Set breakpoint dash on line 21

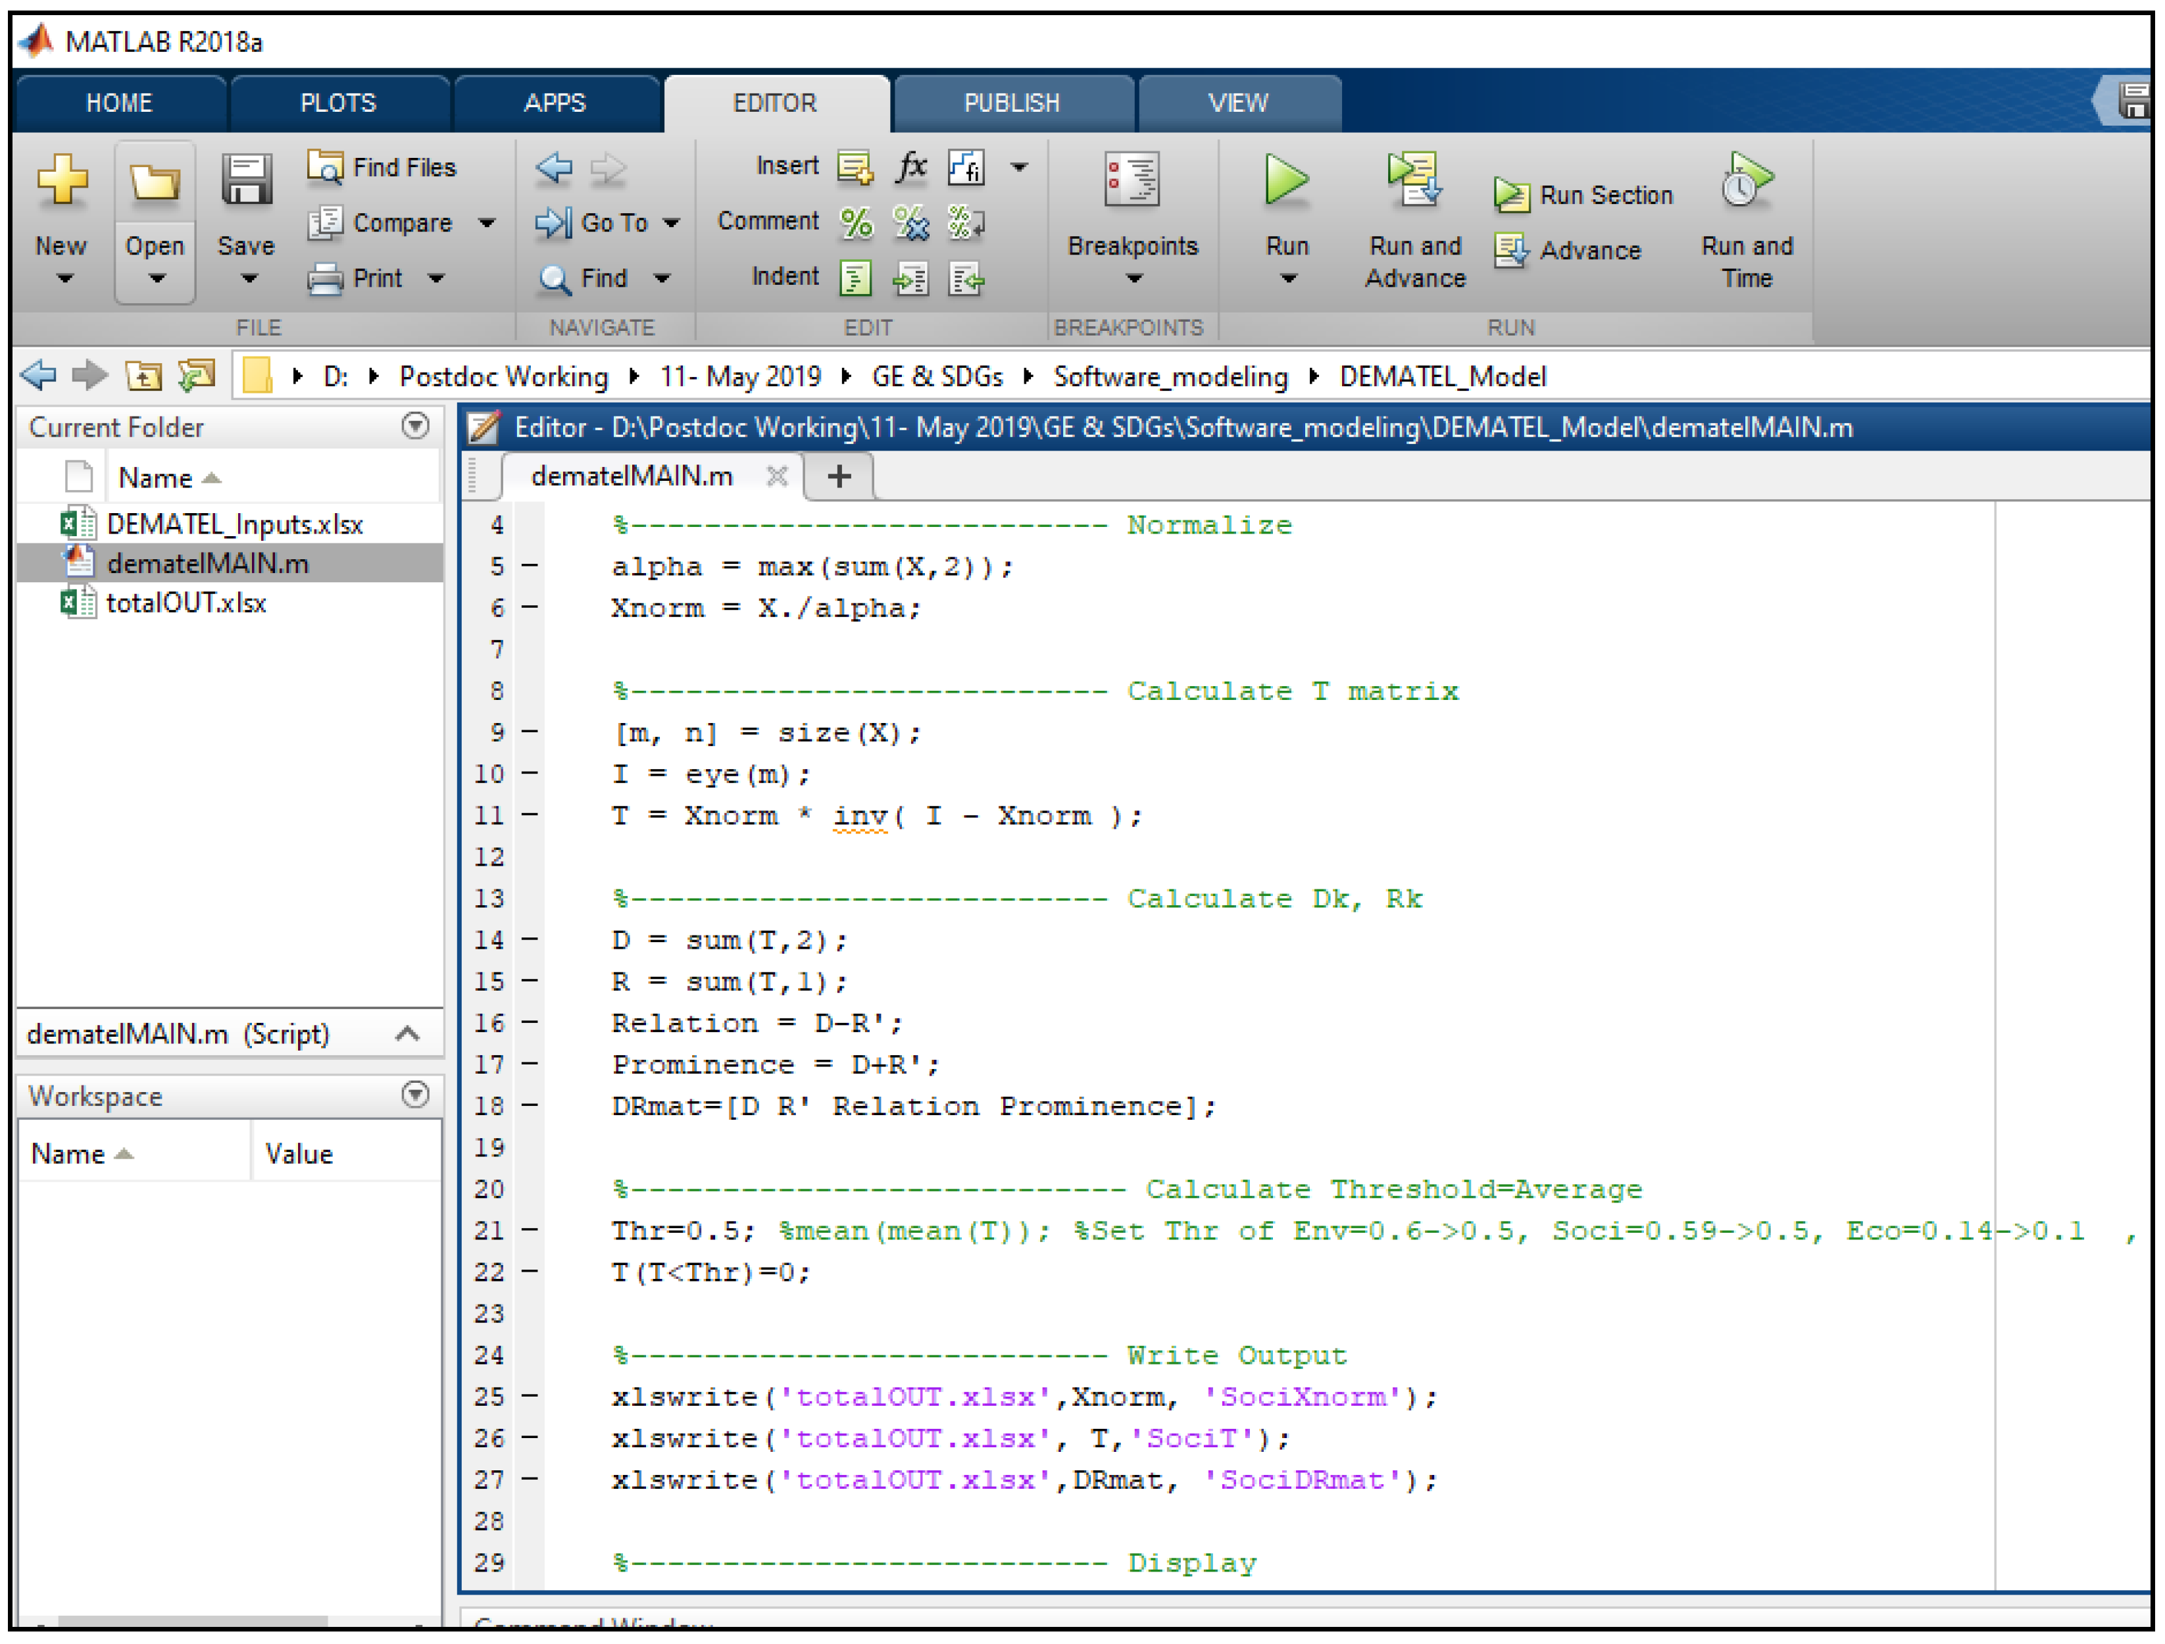[530, 1230]
